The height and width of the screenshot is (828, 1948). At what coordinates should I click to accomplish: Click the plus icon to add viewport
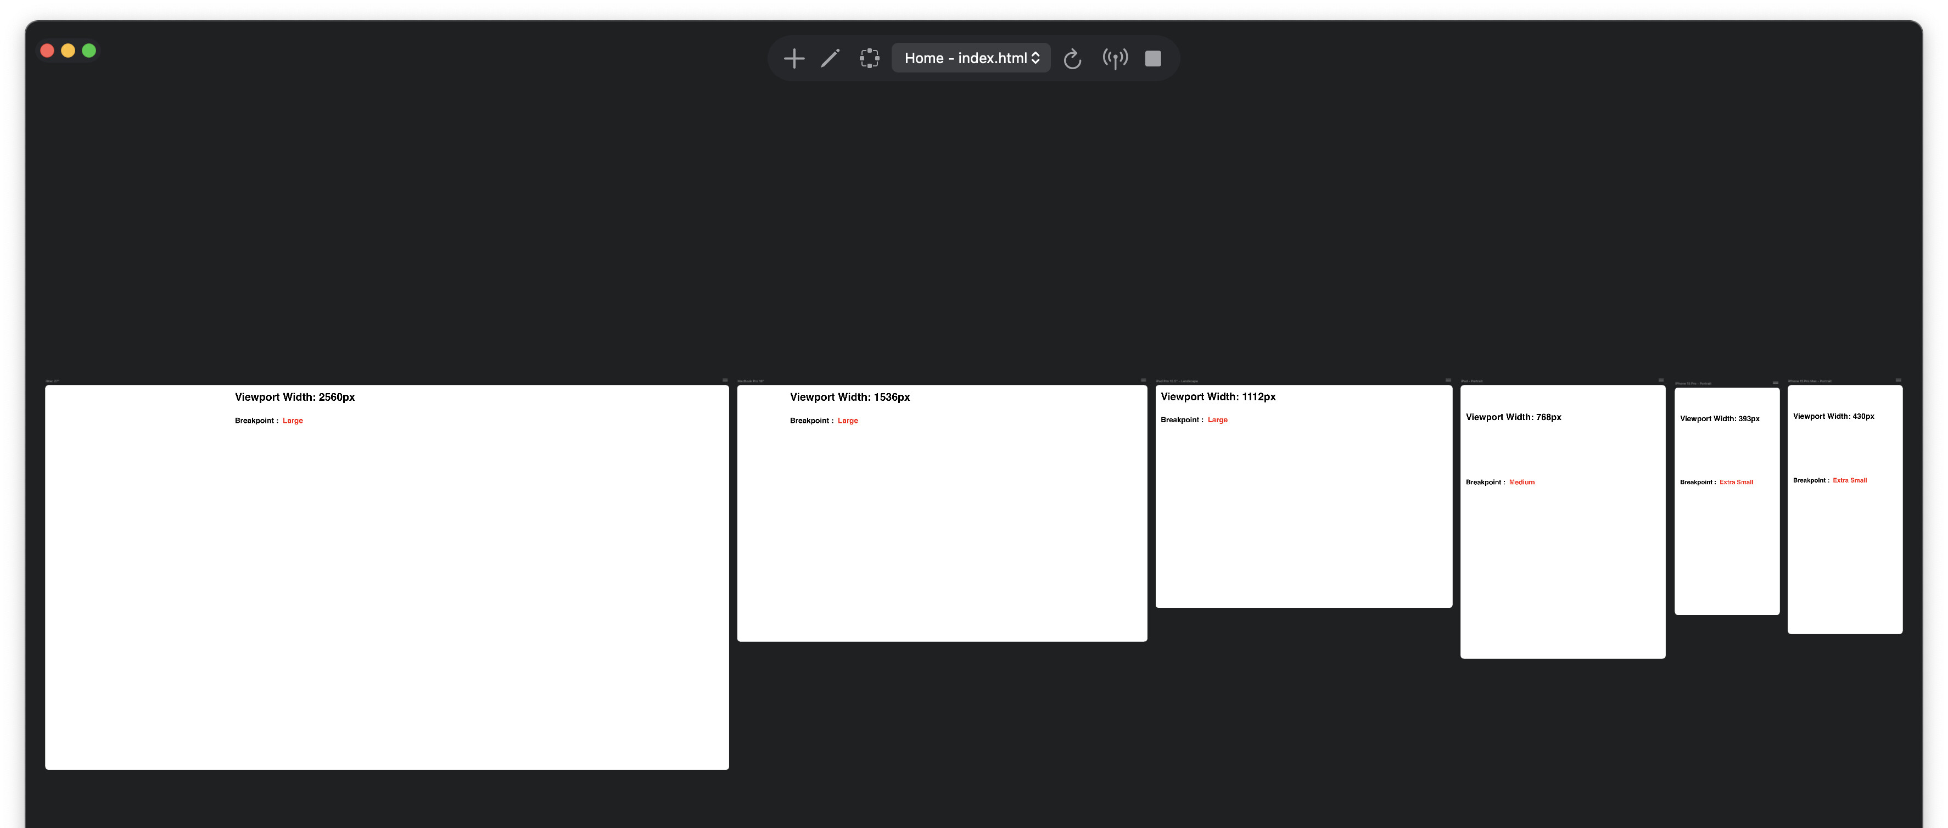793,58
